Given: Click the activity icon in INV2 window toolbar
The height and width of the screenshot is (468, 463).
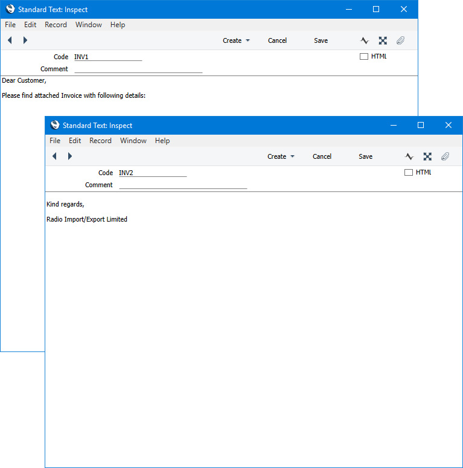Looking at the screenshot, I should (409, 156).
